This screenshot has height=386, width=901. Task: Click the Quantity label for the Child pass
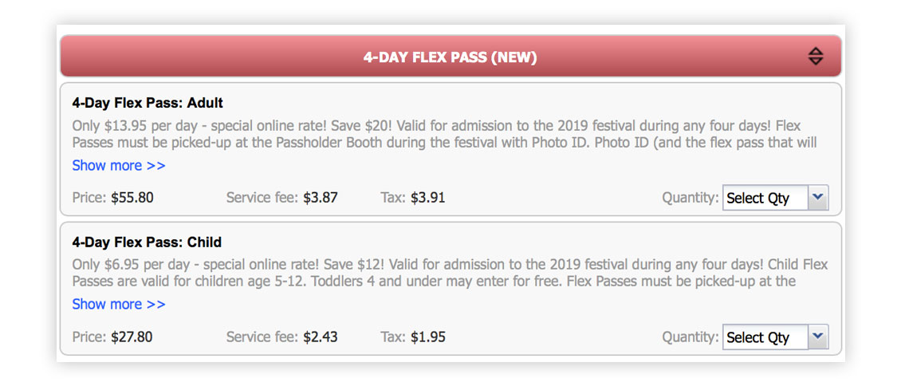tap(691, 337)
